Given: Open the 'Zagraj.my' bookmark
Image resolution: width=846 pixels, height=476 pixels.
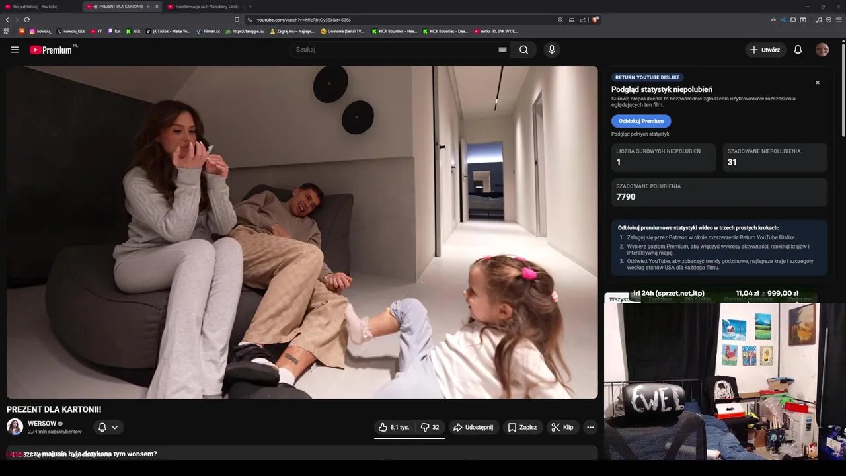Looking at the screenshot, I should pos(292,31).
